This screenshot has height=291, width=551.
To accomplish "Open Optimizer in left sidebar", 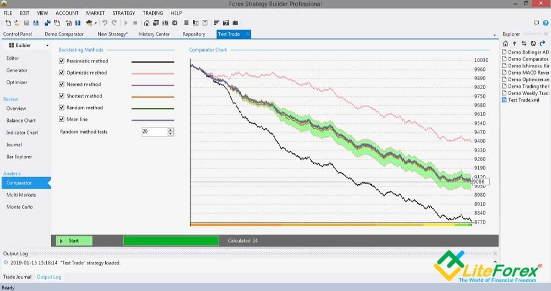I will pos(17,82).
